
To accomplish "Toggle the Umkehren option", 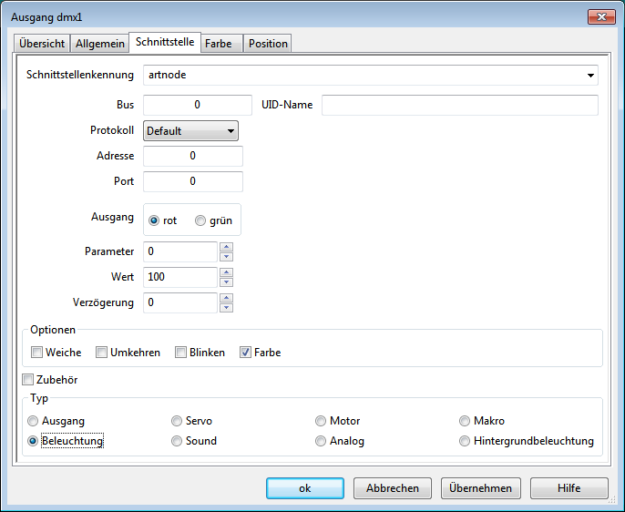I will [103, 353].
